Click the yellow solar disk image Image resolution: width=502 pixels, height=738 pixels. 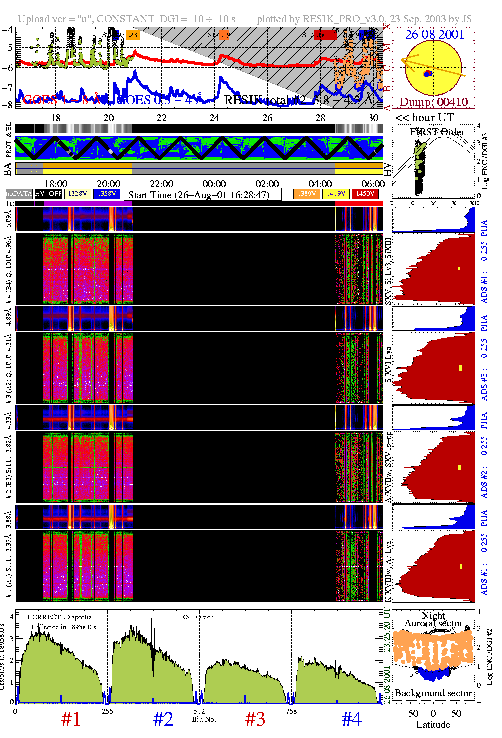433,68
